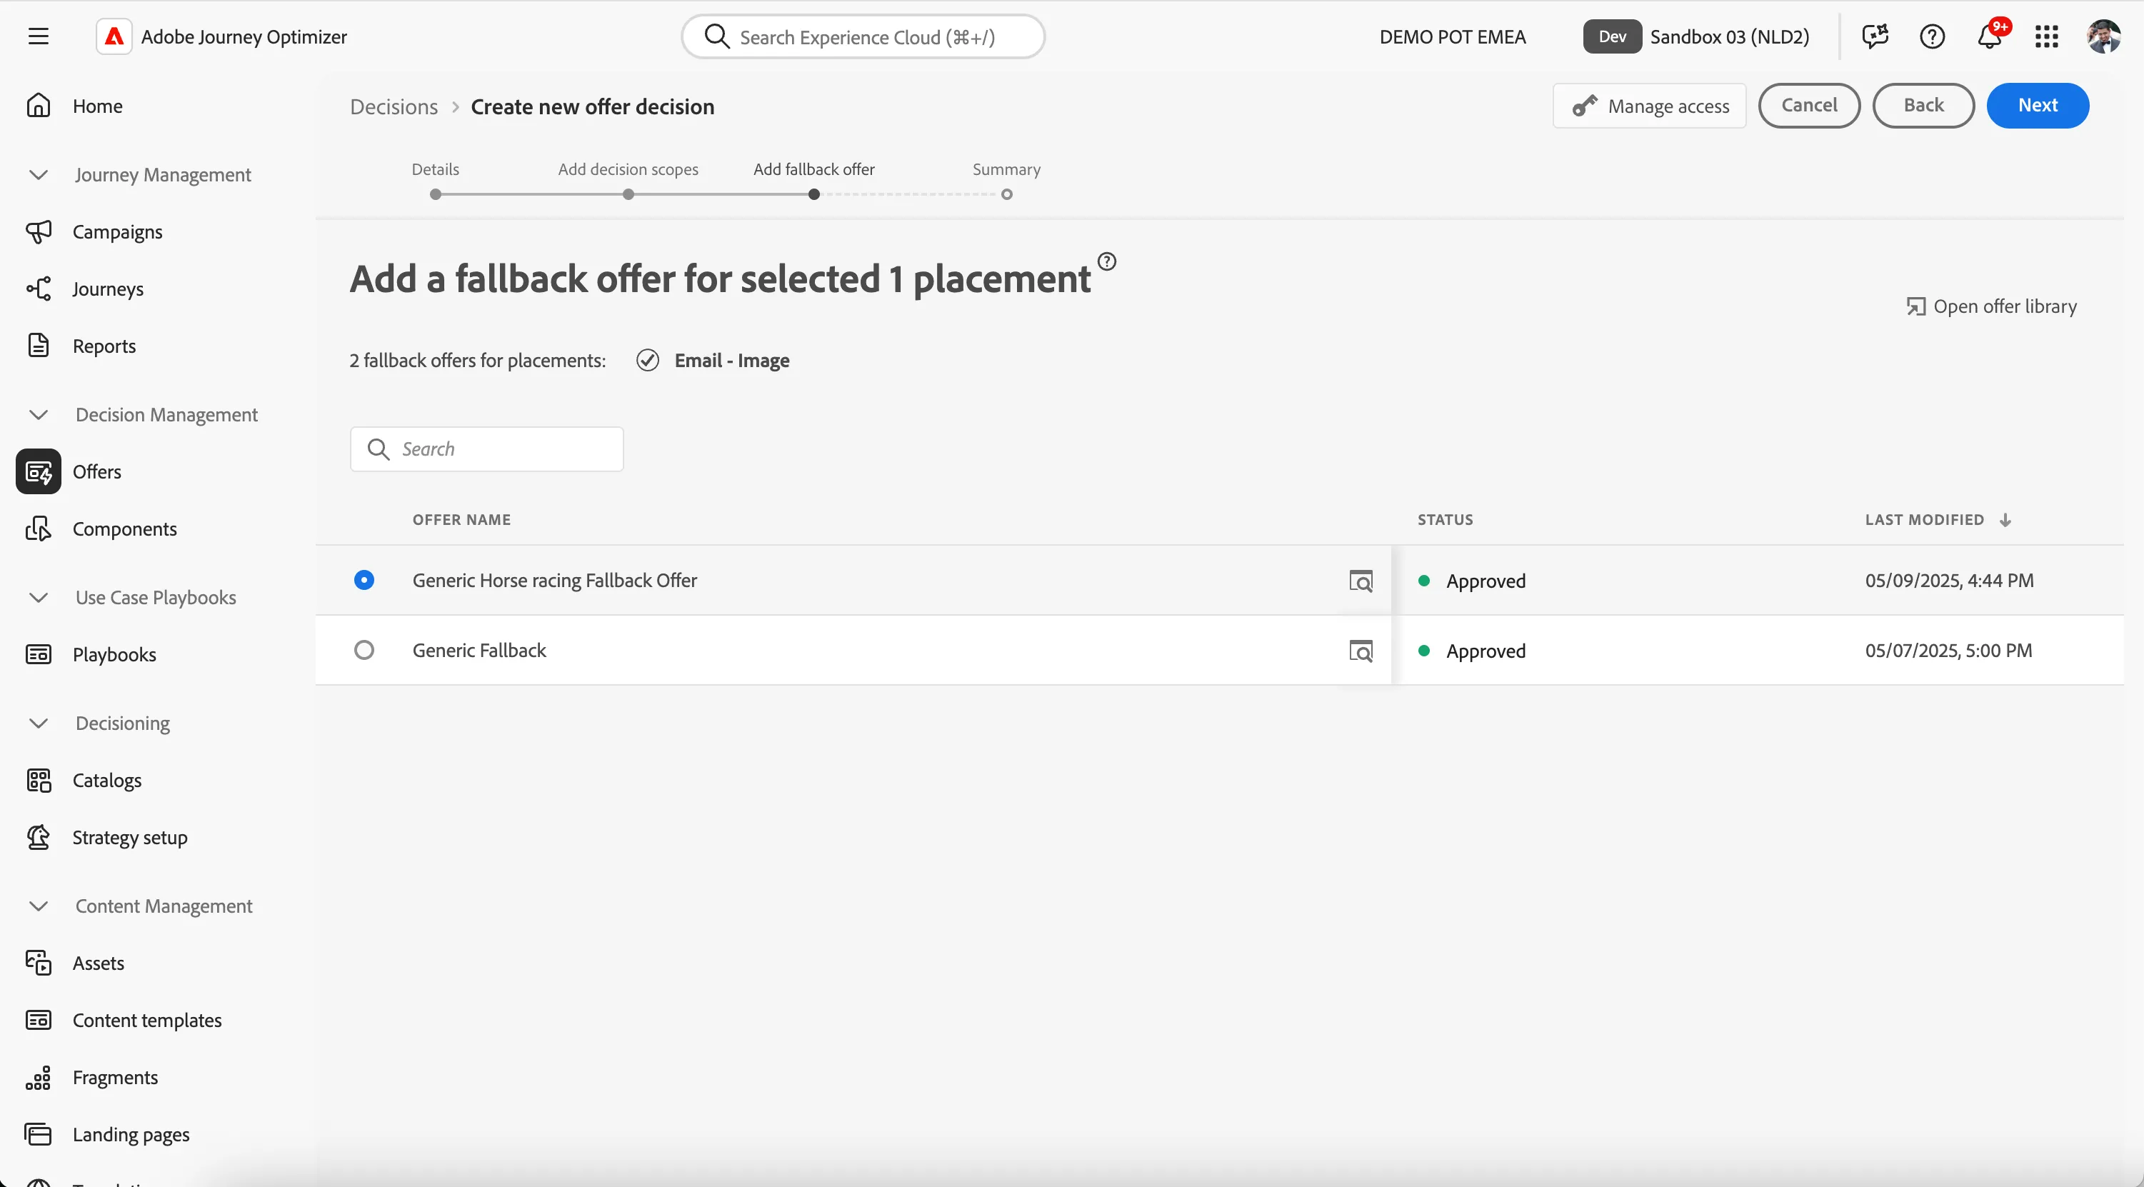This screenshot has width=2144, height=1187.
Task: Open the notifications bell
Action: pyautogui.click(x=1990, y=36)
